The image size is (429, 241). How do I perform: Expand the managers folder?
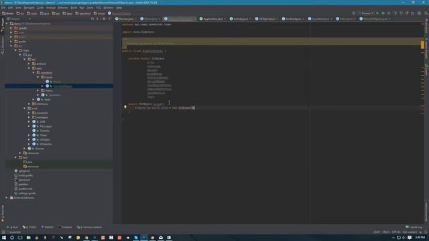(29, 117)
